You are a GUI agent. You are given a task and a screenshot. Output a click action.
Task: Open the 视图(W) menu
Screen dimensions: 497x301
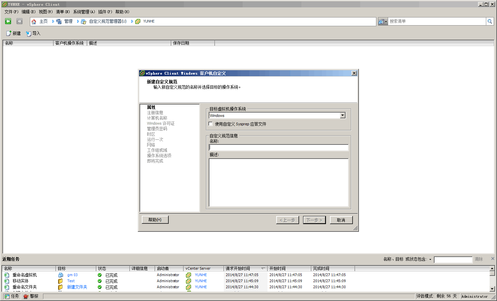(46, 12)
